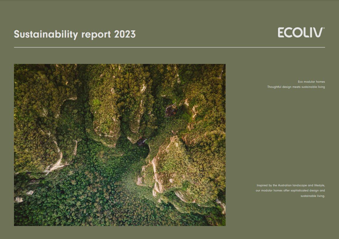Click the registered trademark symbol beside ECOLIV
This screenshot has width=339, height=239.
tap(324, 28)
